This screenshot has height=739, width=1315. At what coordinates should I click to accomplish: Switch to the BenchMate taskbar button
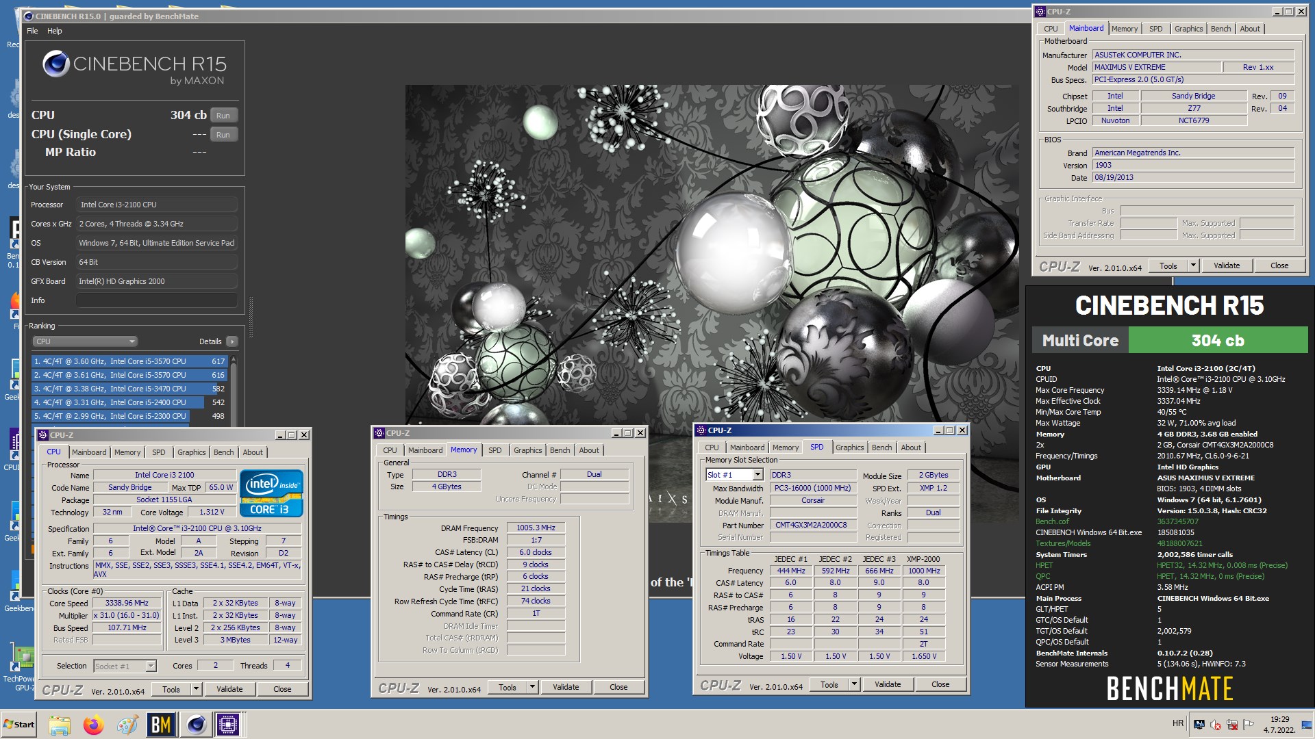click(x=161, y=725)
